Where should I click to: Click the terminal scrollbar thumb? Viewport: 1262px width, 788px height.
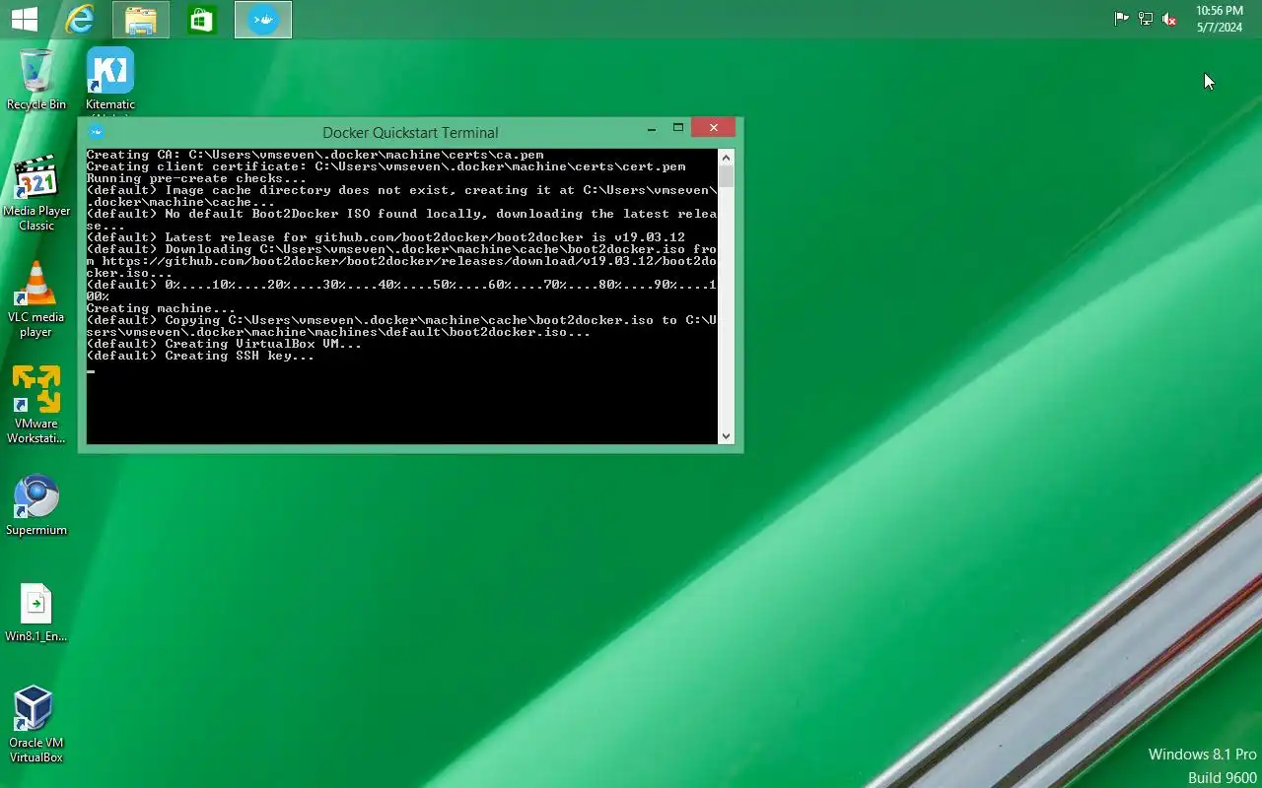(x=727, y=176)
